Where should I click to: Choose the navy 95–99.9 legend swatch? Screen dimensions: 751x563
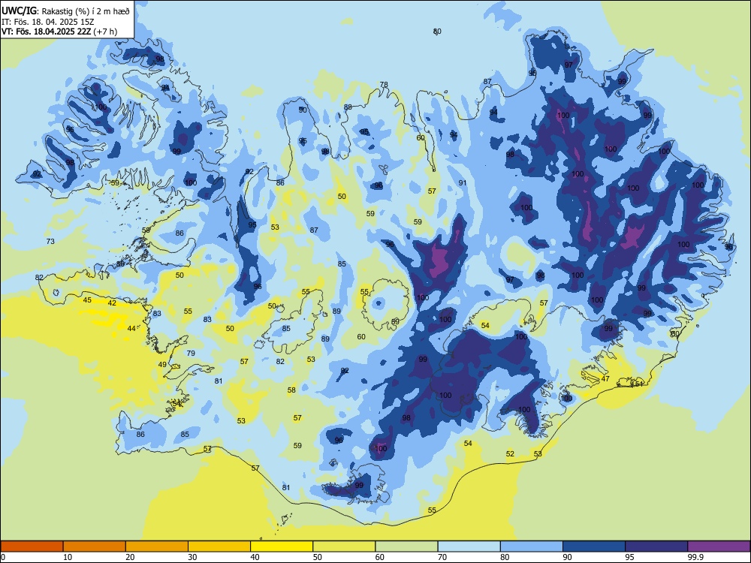pyautogui.click(x=656, y=546)
